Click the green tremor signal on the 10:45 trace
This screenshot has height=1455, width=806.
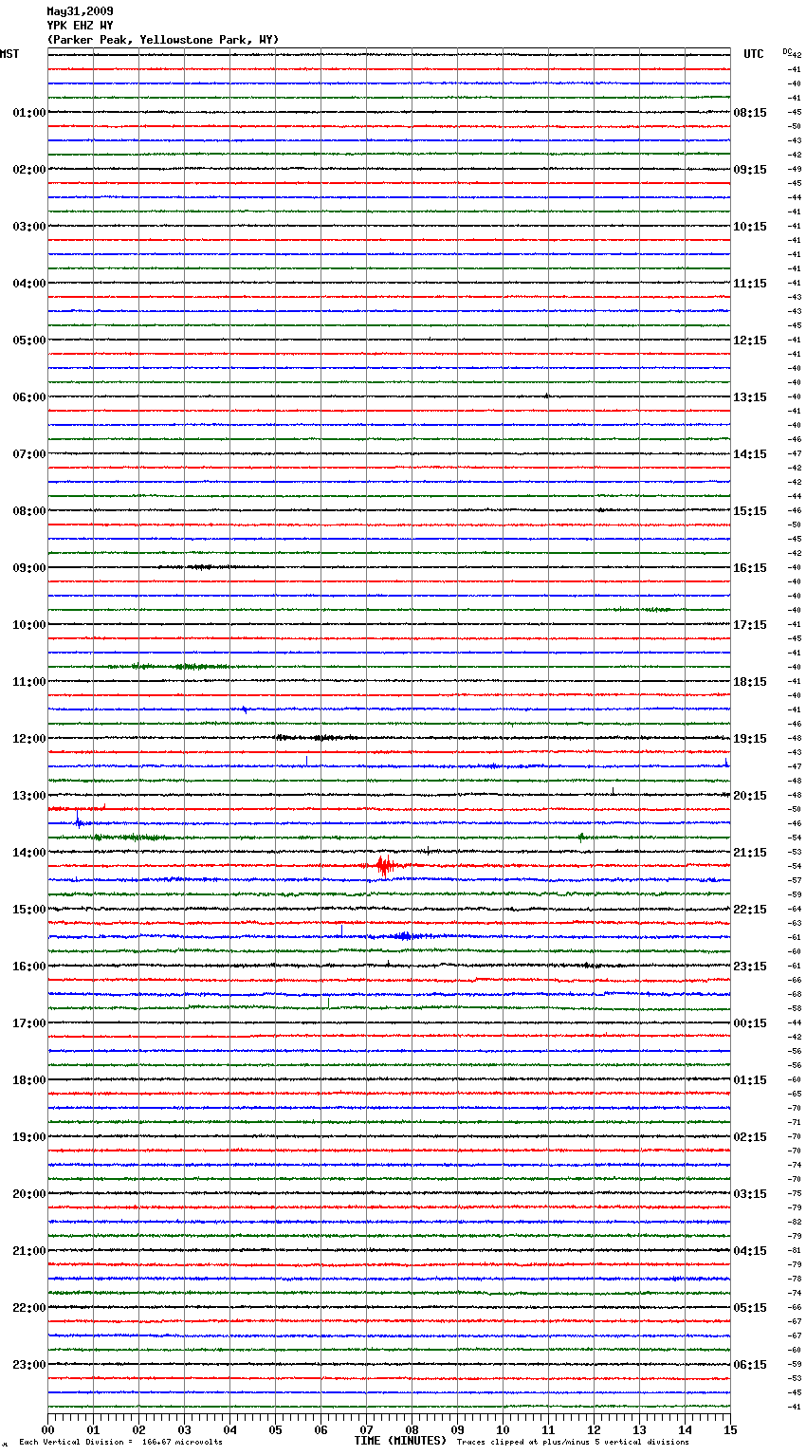point(171,667)
